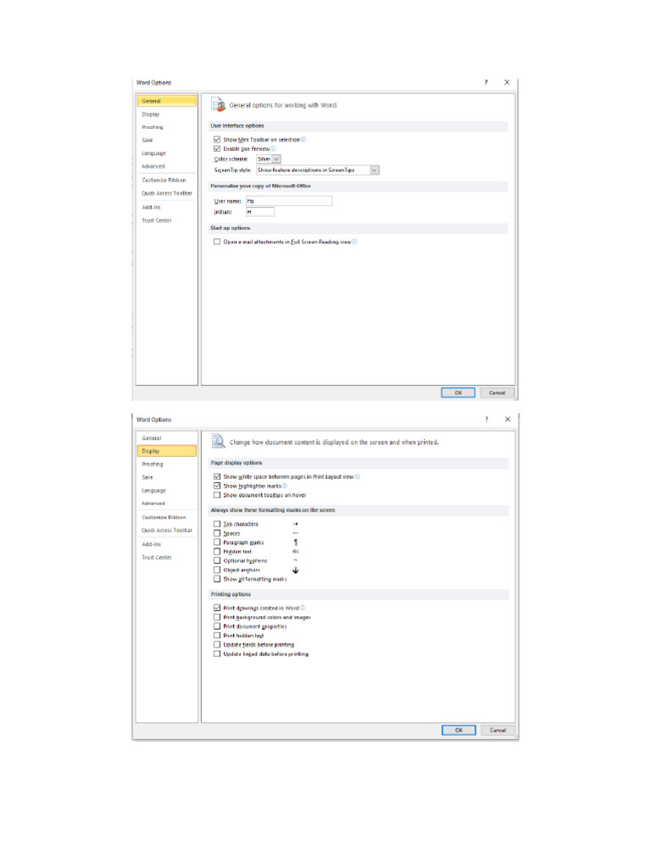Click help question mark in top Word Options dialog
Viewport: 651px width, 868px height.
coord(486,82)
